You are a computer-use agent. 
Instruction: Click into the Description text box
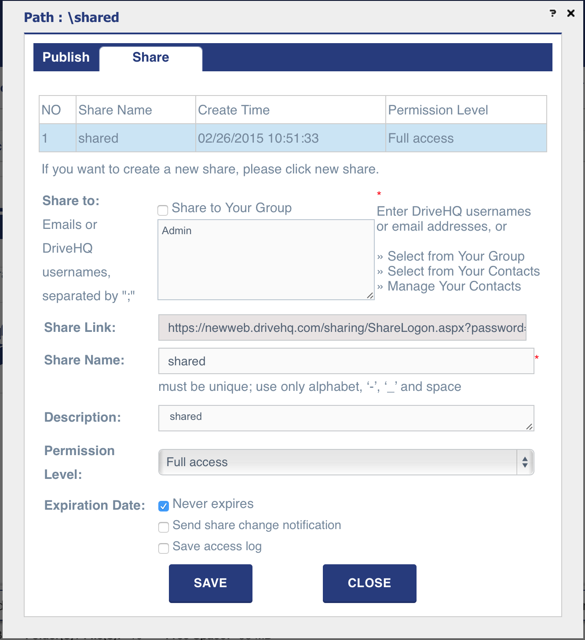[x=346, y=418]
